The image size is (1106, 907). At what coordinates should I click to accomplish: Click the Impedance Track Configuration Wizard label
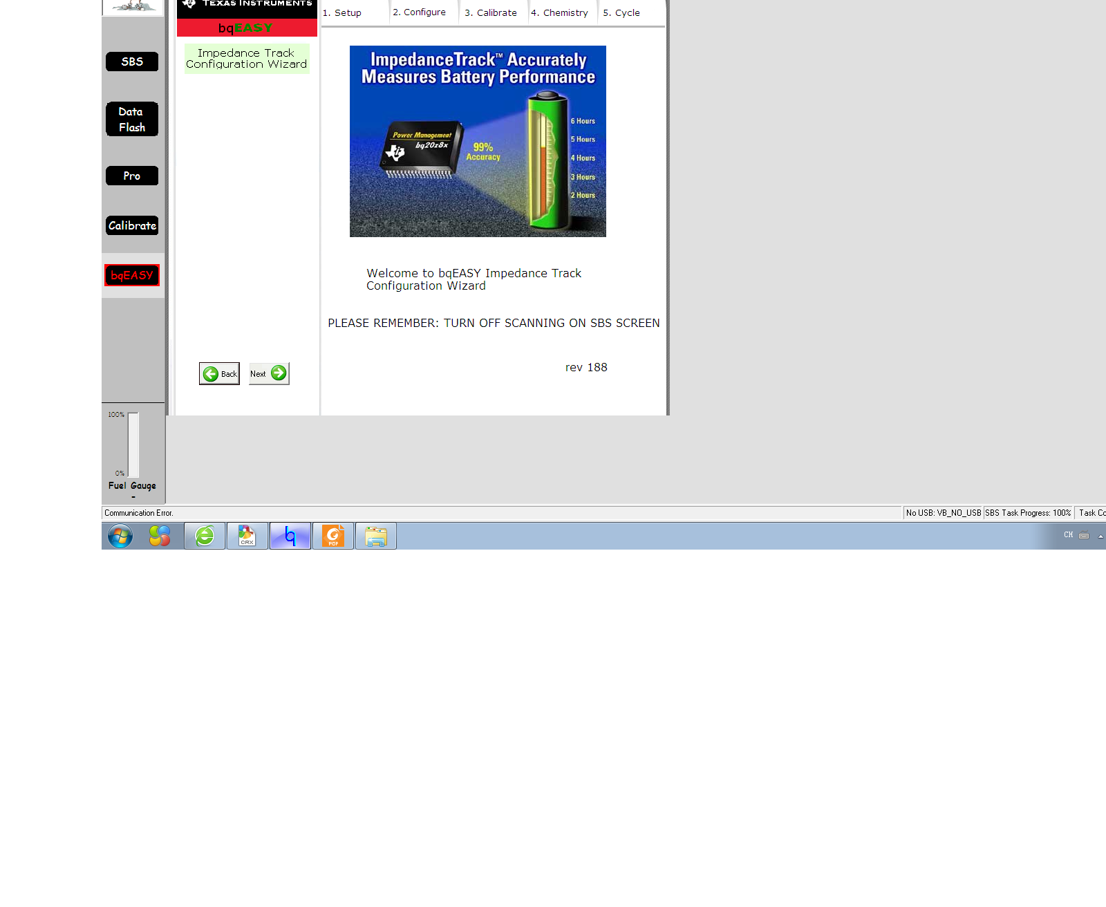coord(247,59)
